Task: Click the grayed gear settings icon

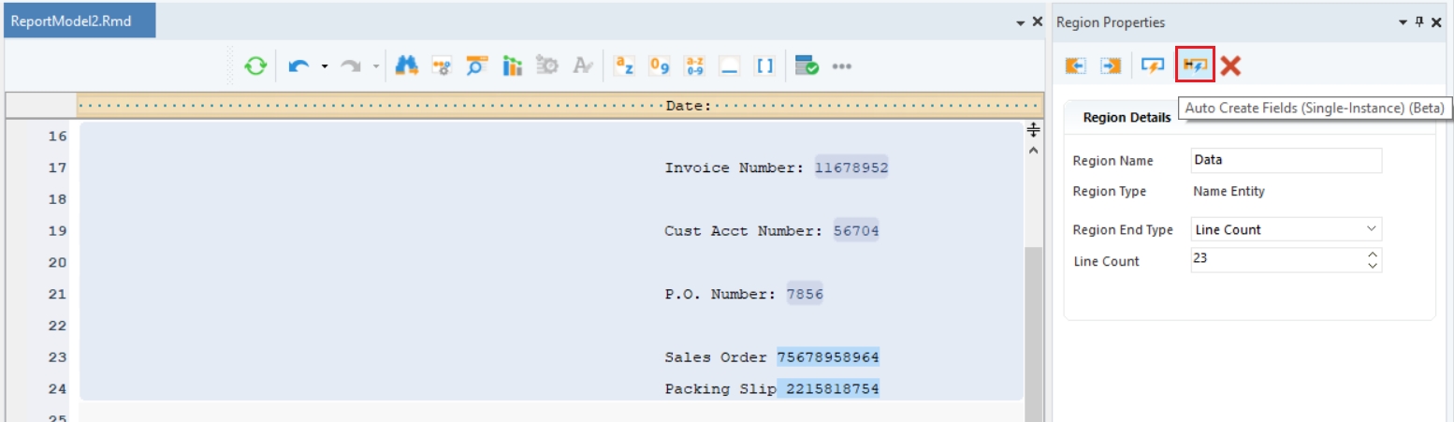Action: pyautogui.click(x=547, y=66)
